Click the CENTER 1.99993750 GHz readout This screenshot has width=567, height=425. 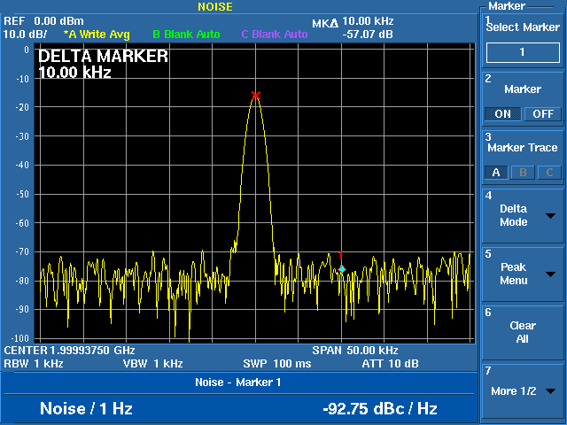[x=69, y=351]
